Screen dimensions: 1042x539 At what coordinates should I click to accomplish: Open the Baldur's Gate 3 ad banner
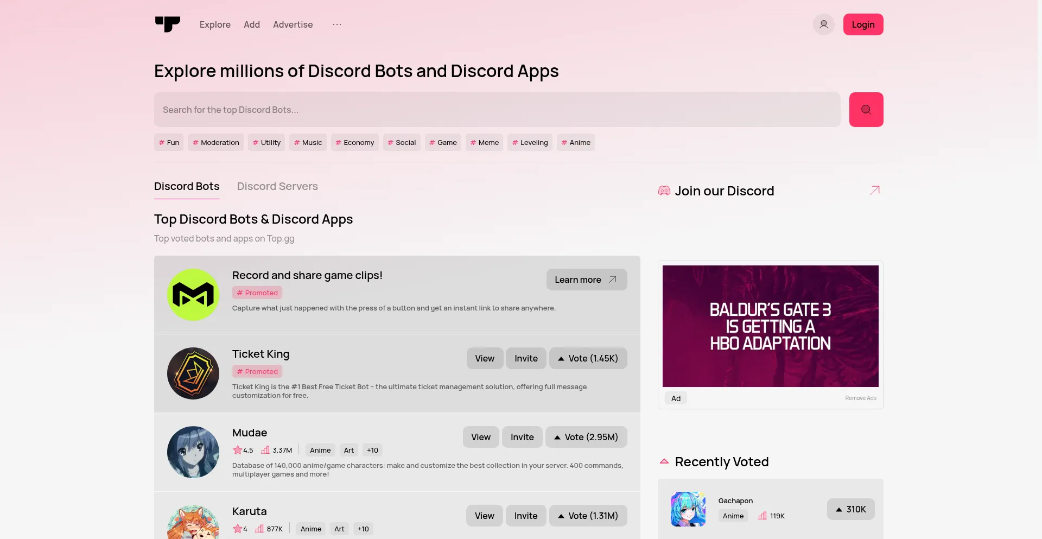(771, 326)
